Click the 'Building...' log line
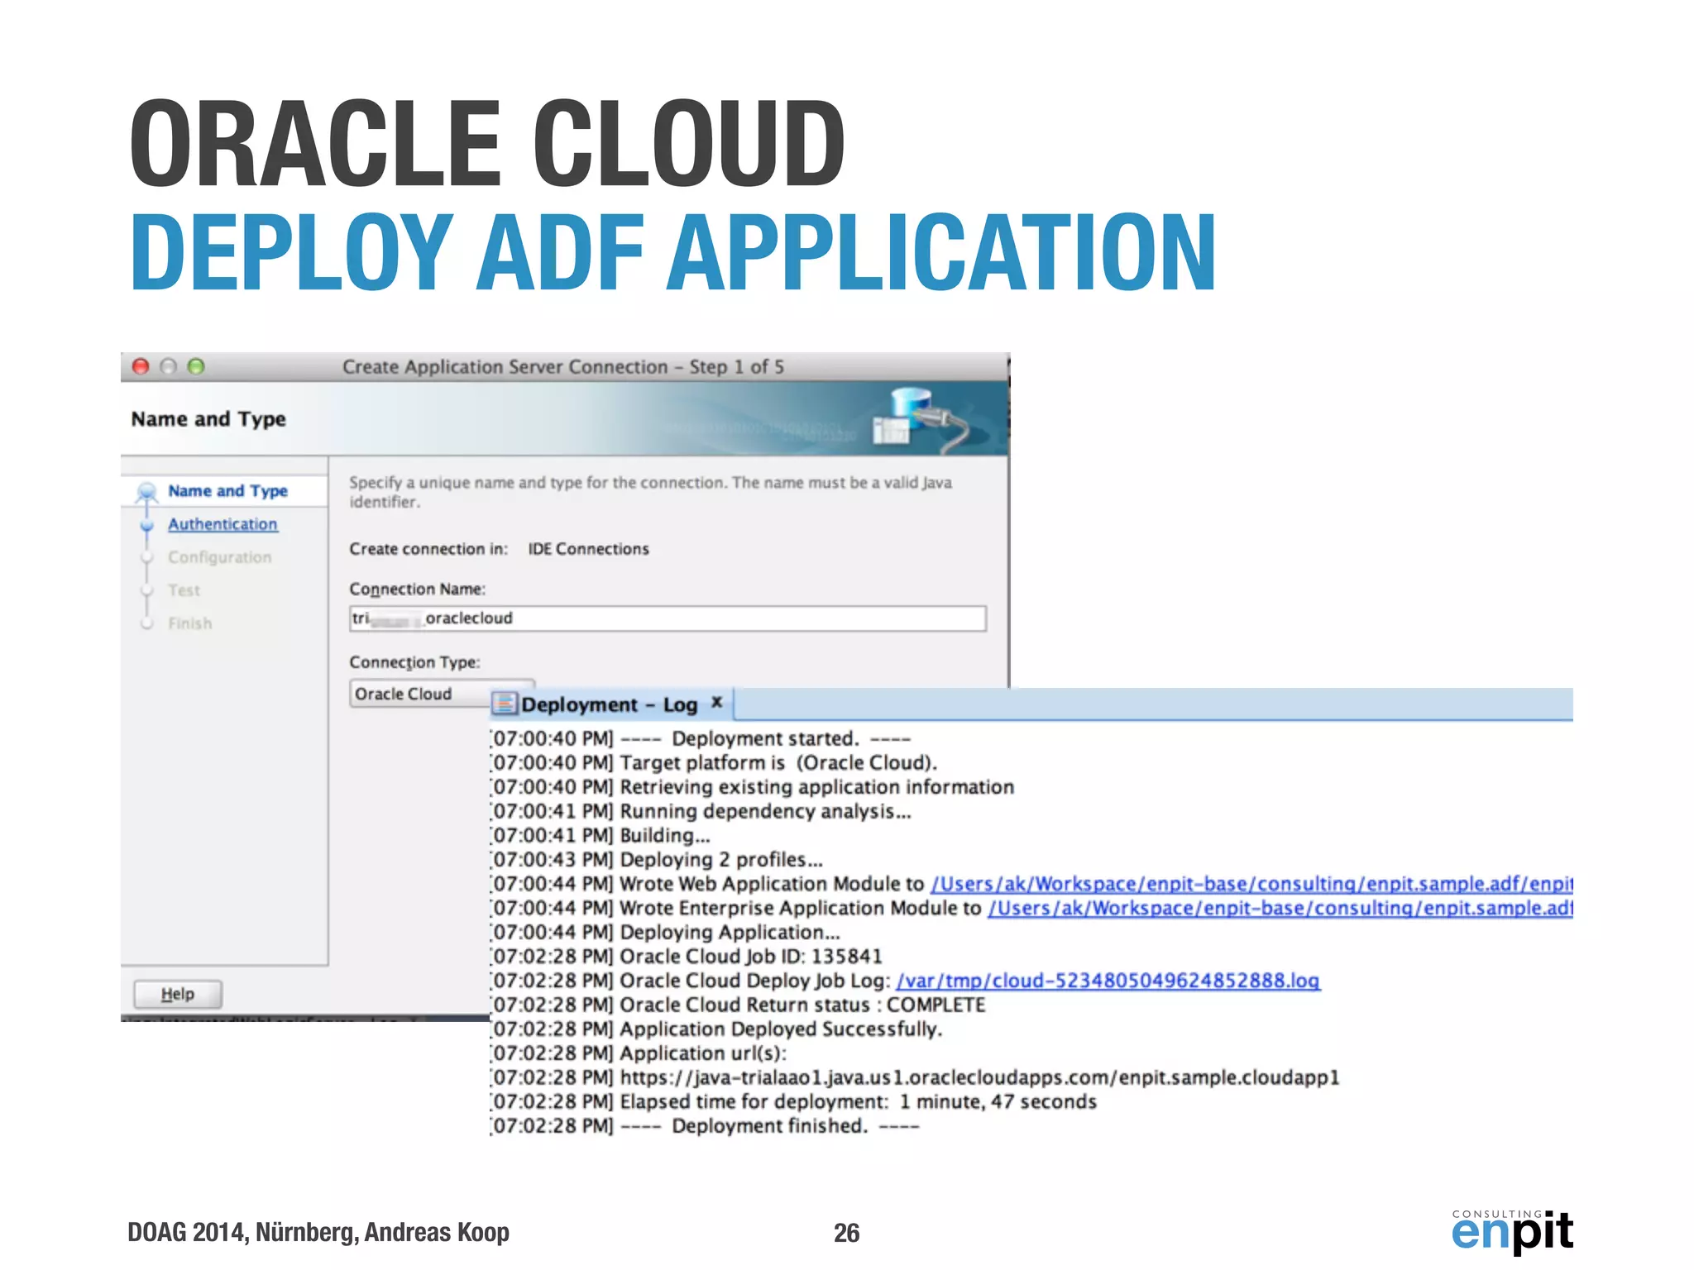Screen dimensions: 1694x1270 (x=601, y=835)
